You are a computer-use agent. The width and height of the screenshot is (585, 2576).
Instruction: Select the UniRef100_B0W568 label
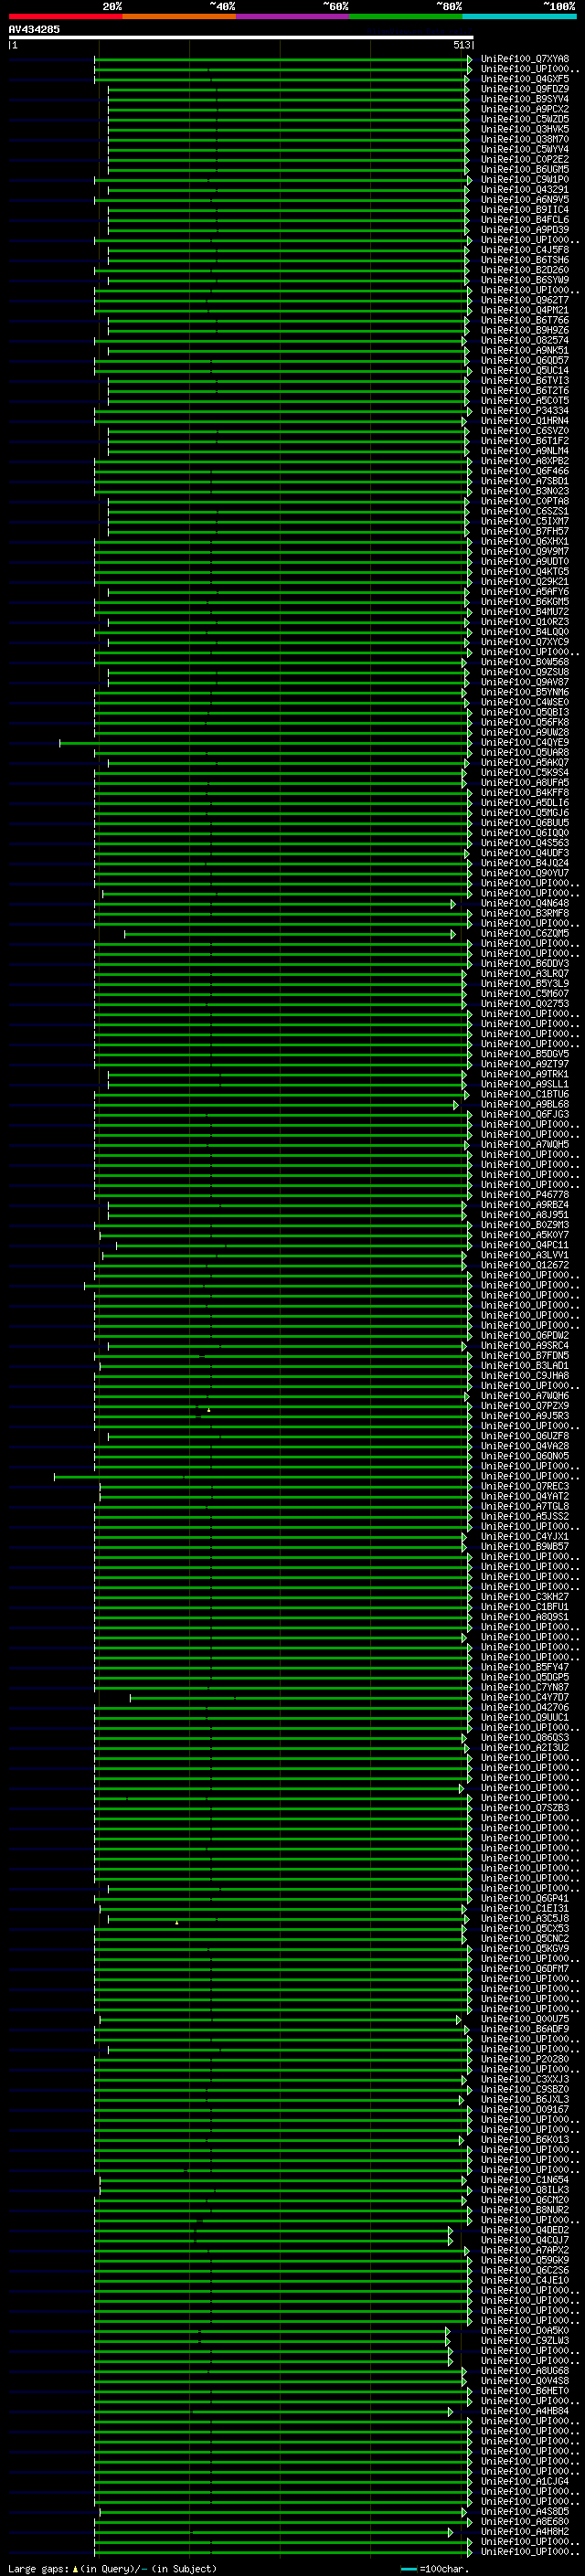click(525, 662)
